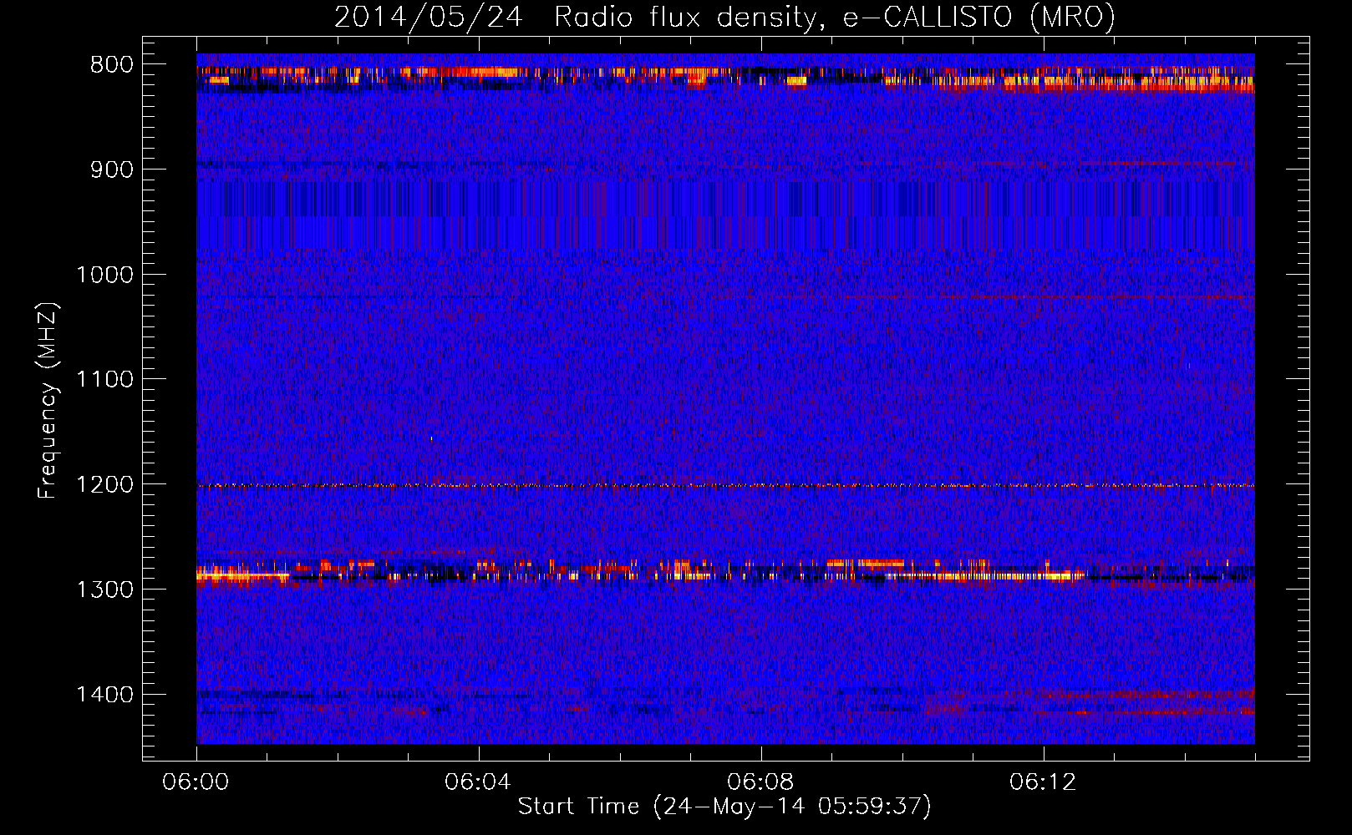Select the 800 frequency axis label

[112, 65]
